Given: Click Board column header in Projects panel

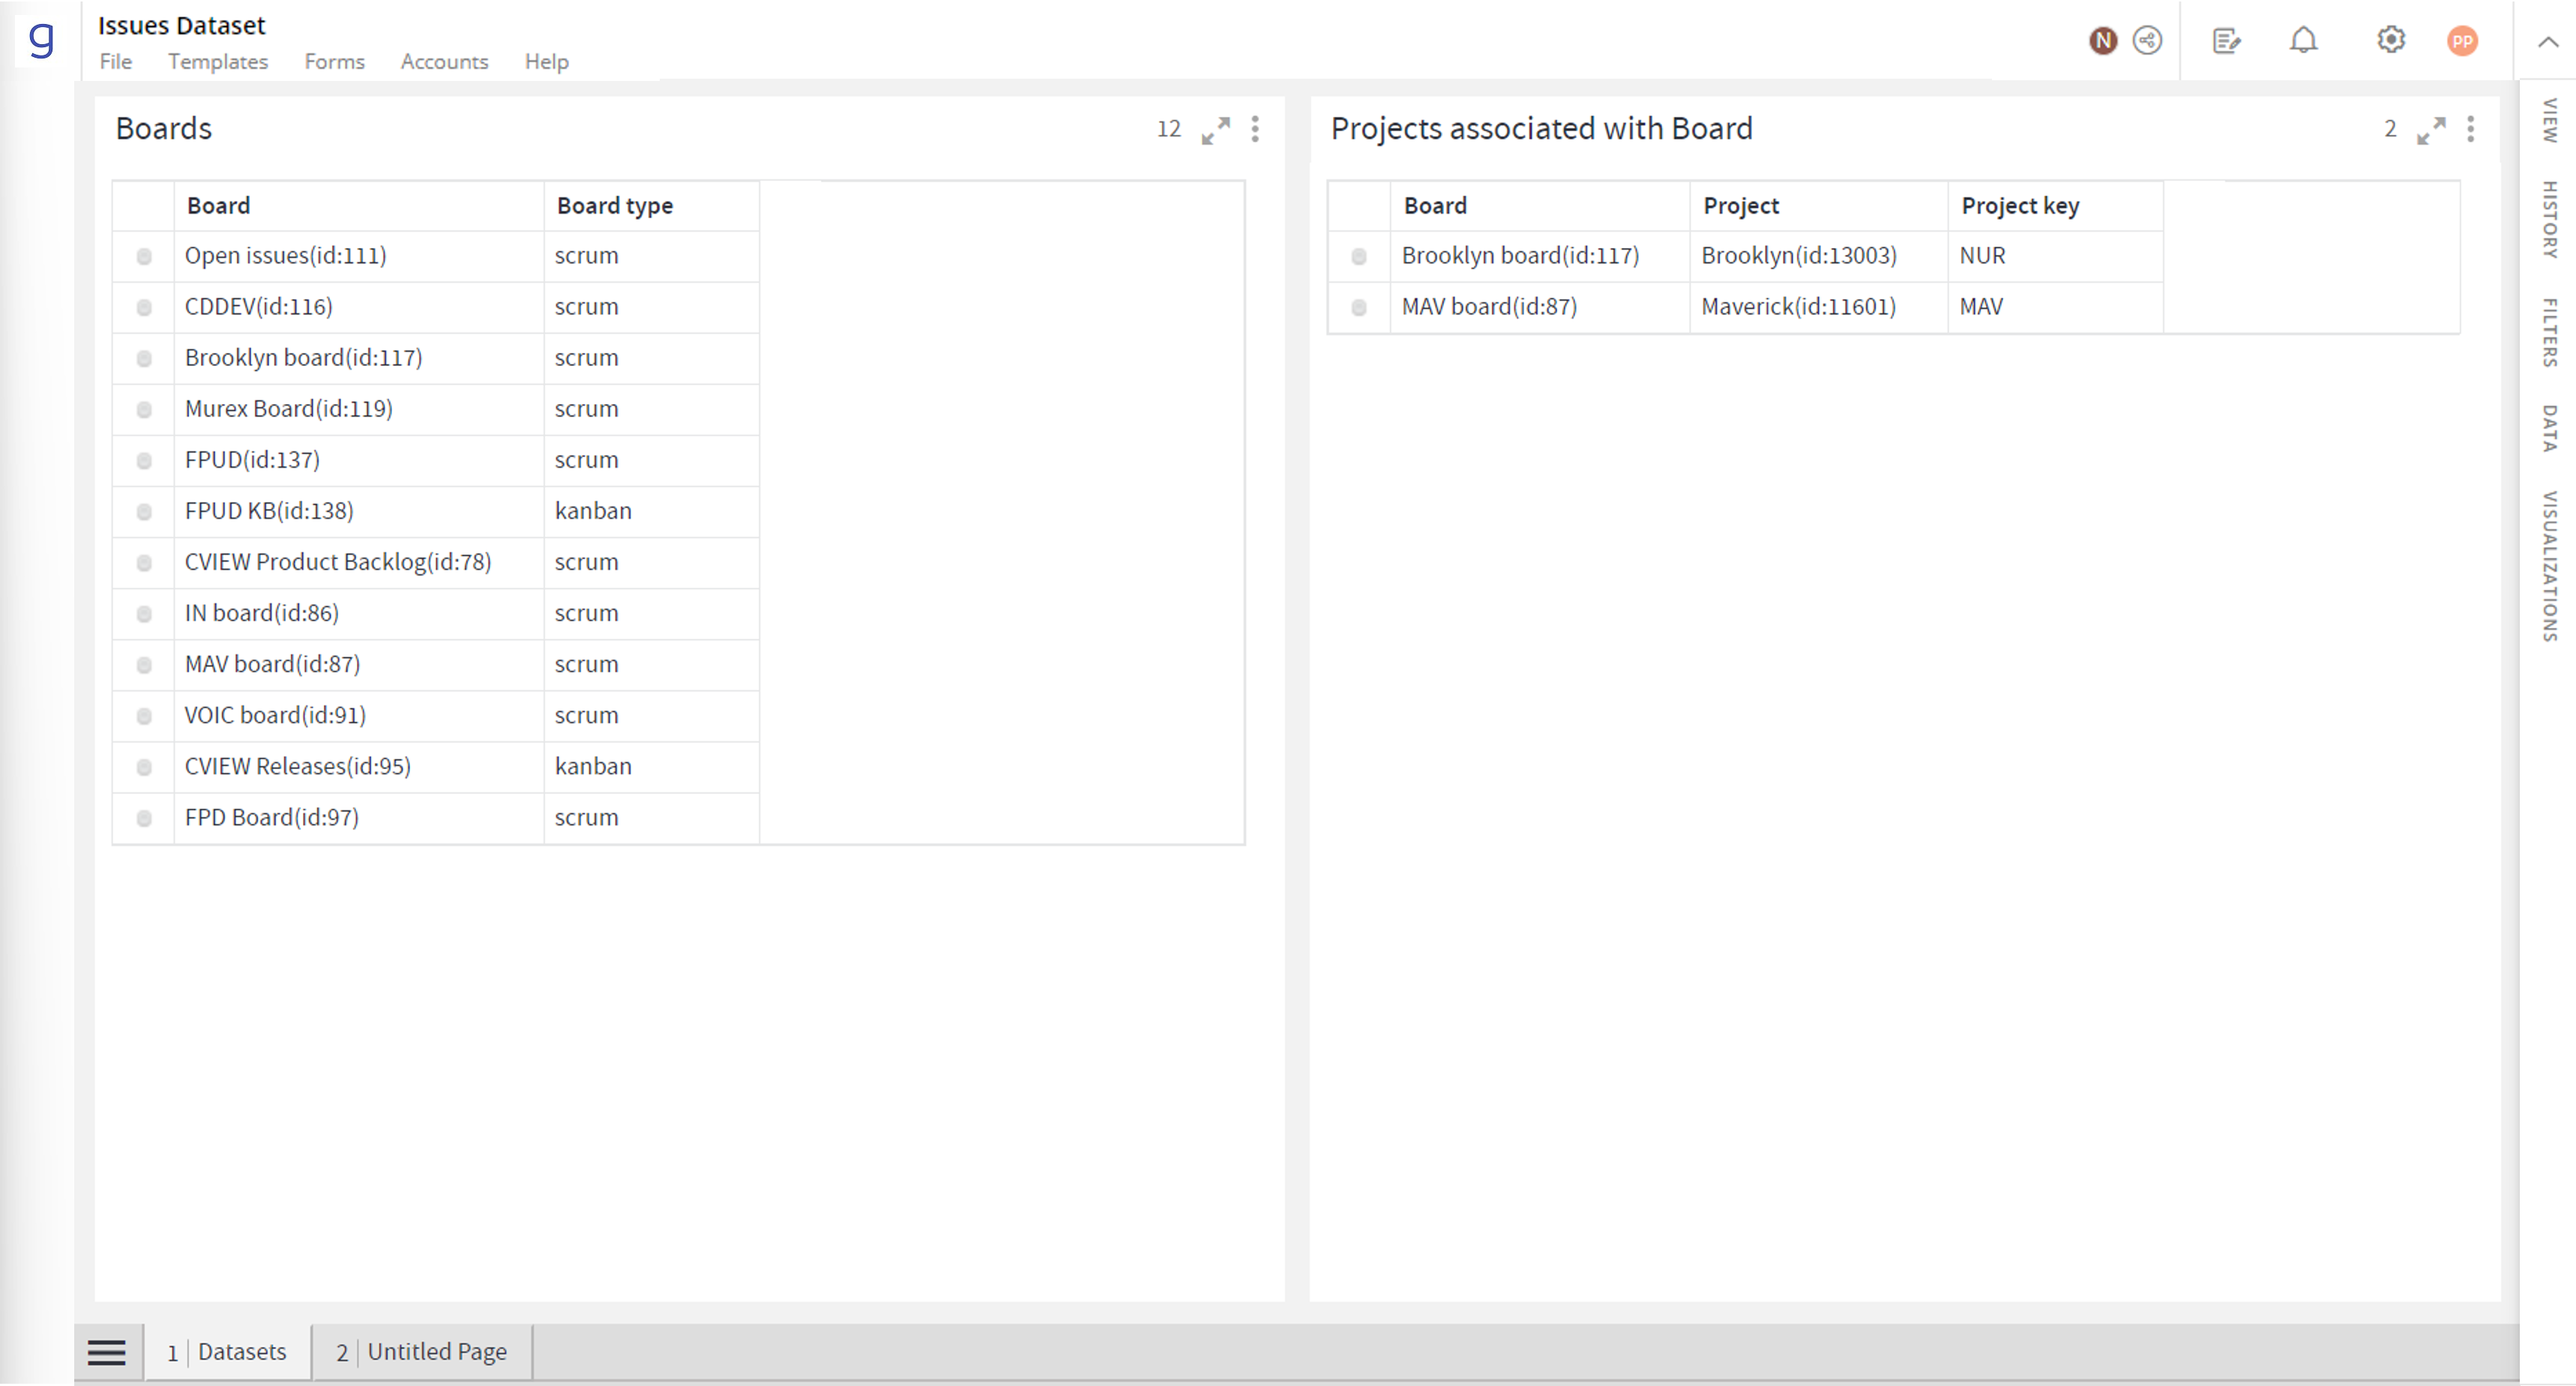Looking at the screenshot, I should (x=1539, y=206).
